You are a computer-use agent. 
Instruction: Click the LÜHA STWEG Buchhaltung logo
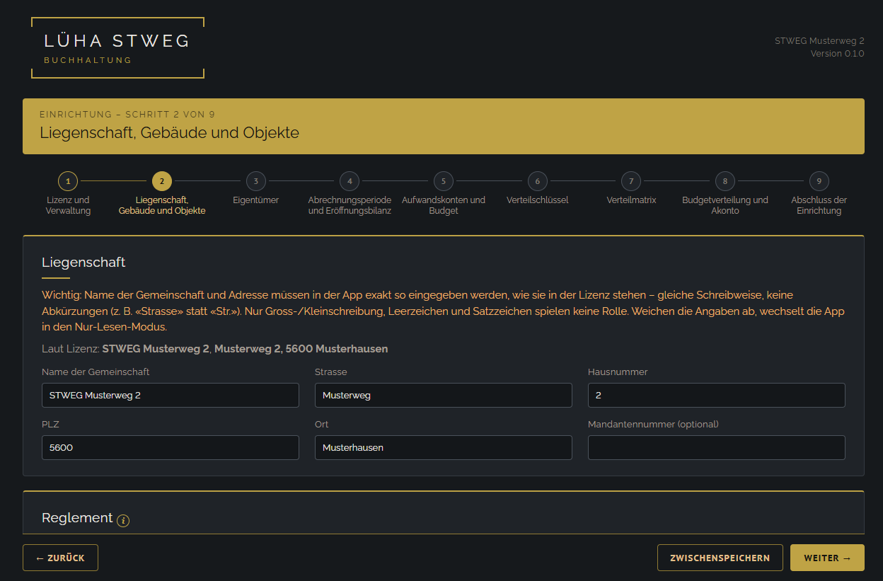[117, 47]
